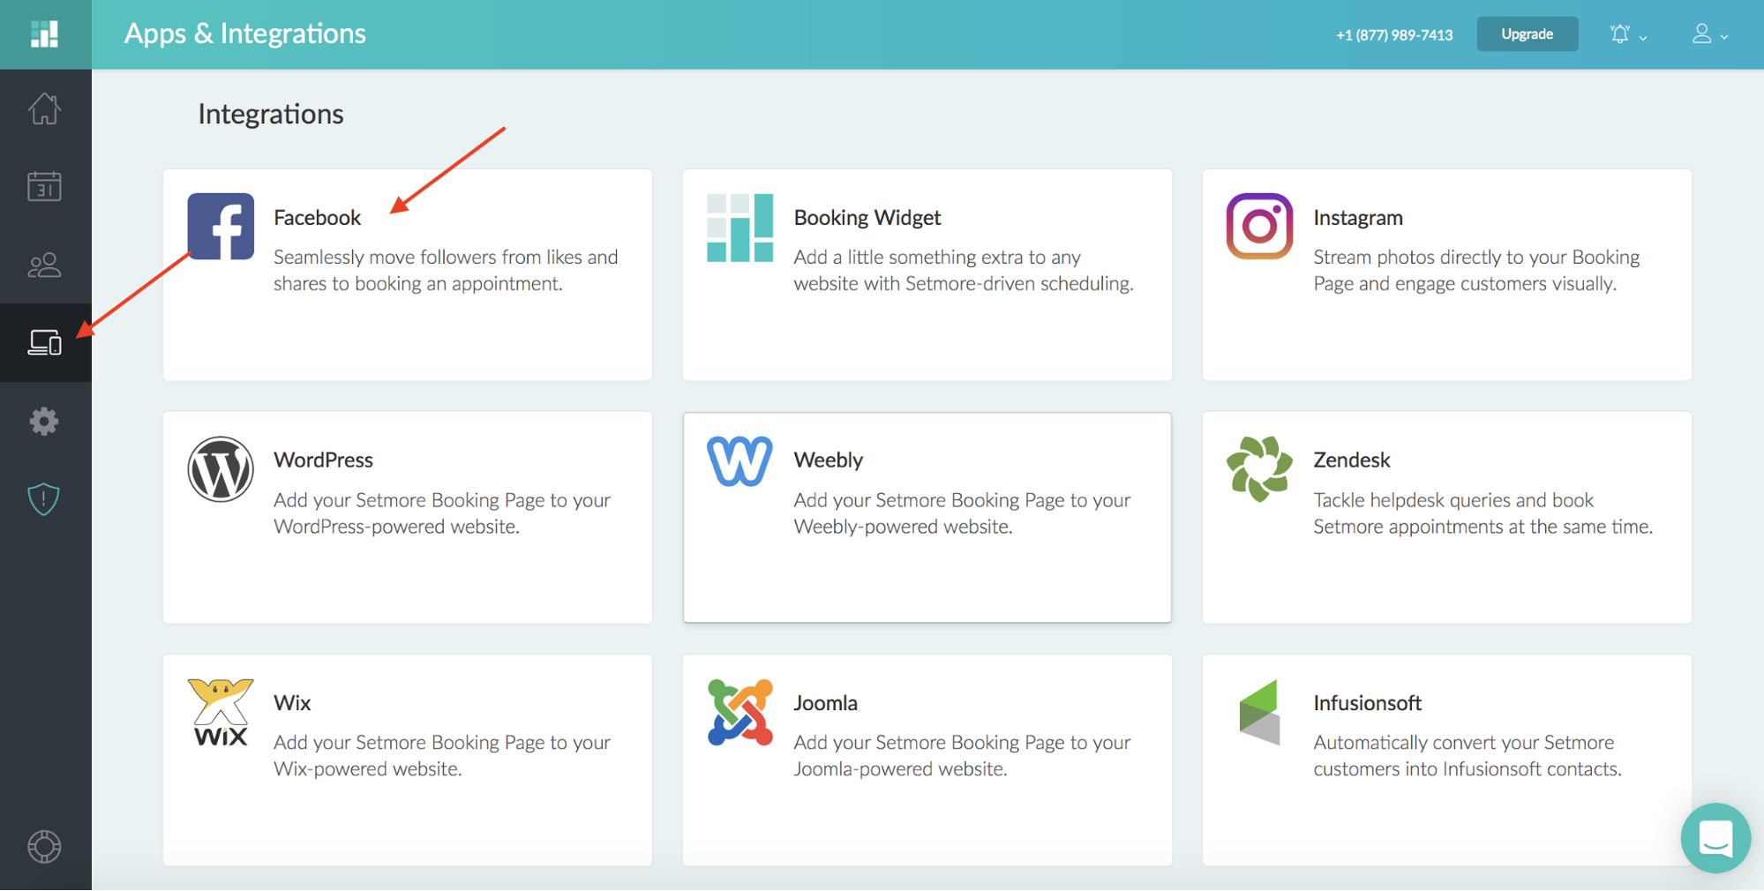Open Settings gear in sidebar

tap(44, 421)
